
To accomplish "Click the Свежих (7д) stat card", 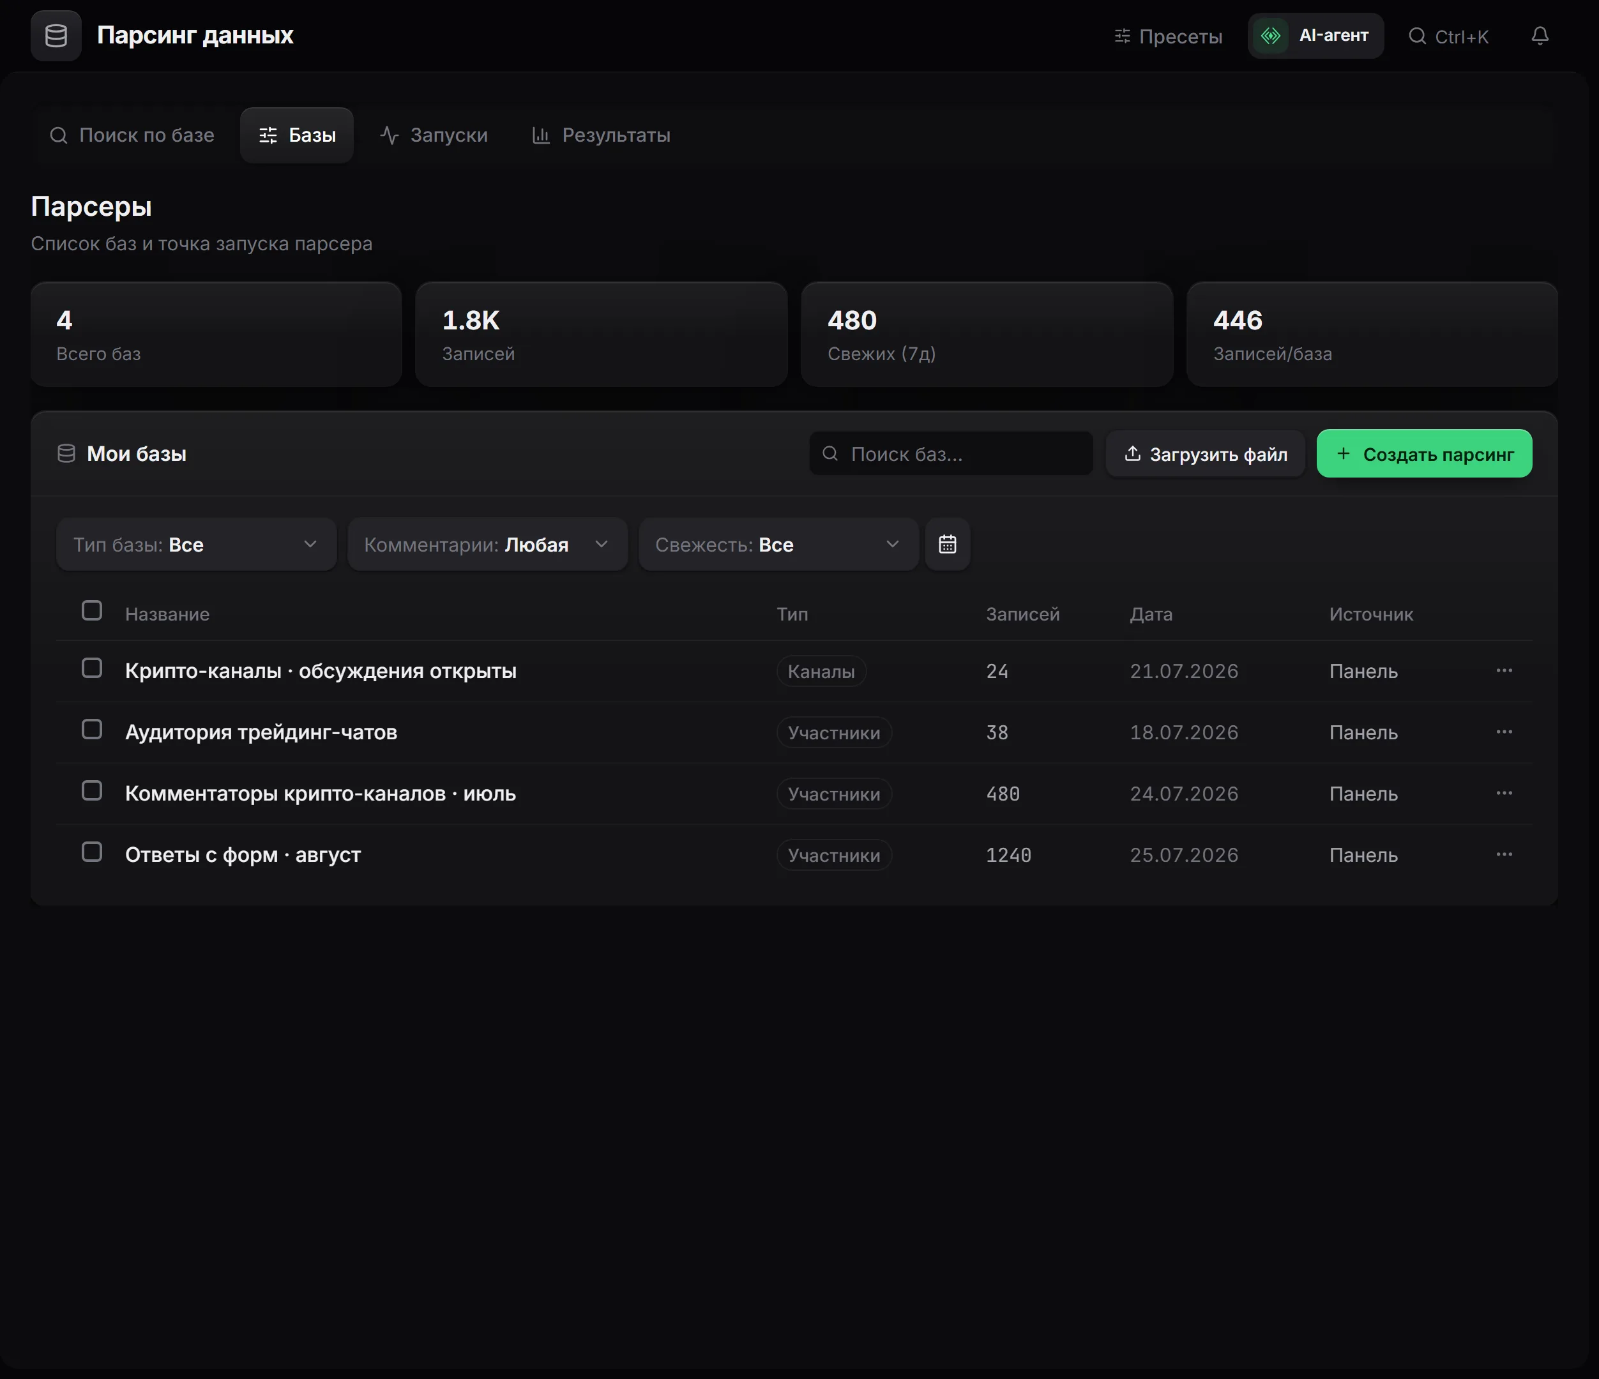I will pyautogui.click(x=987, y=334).
